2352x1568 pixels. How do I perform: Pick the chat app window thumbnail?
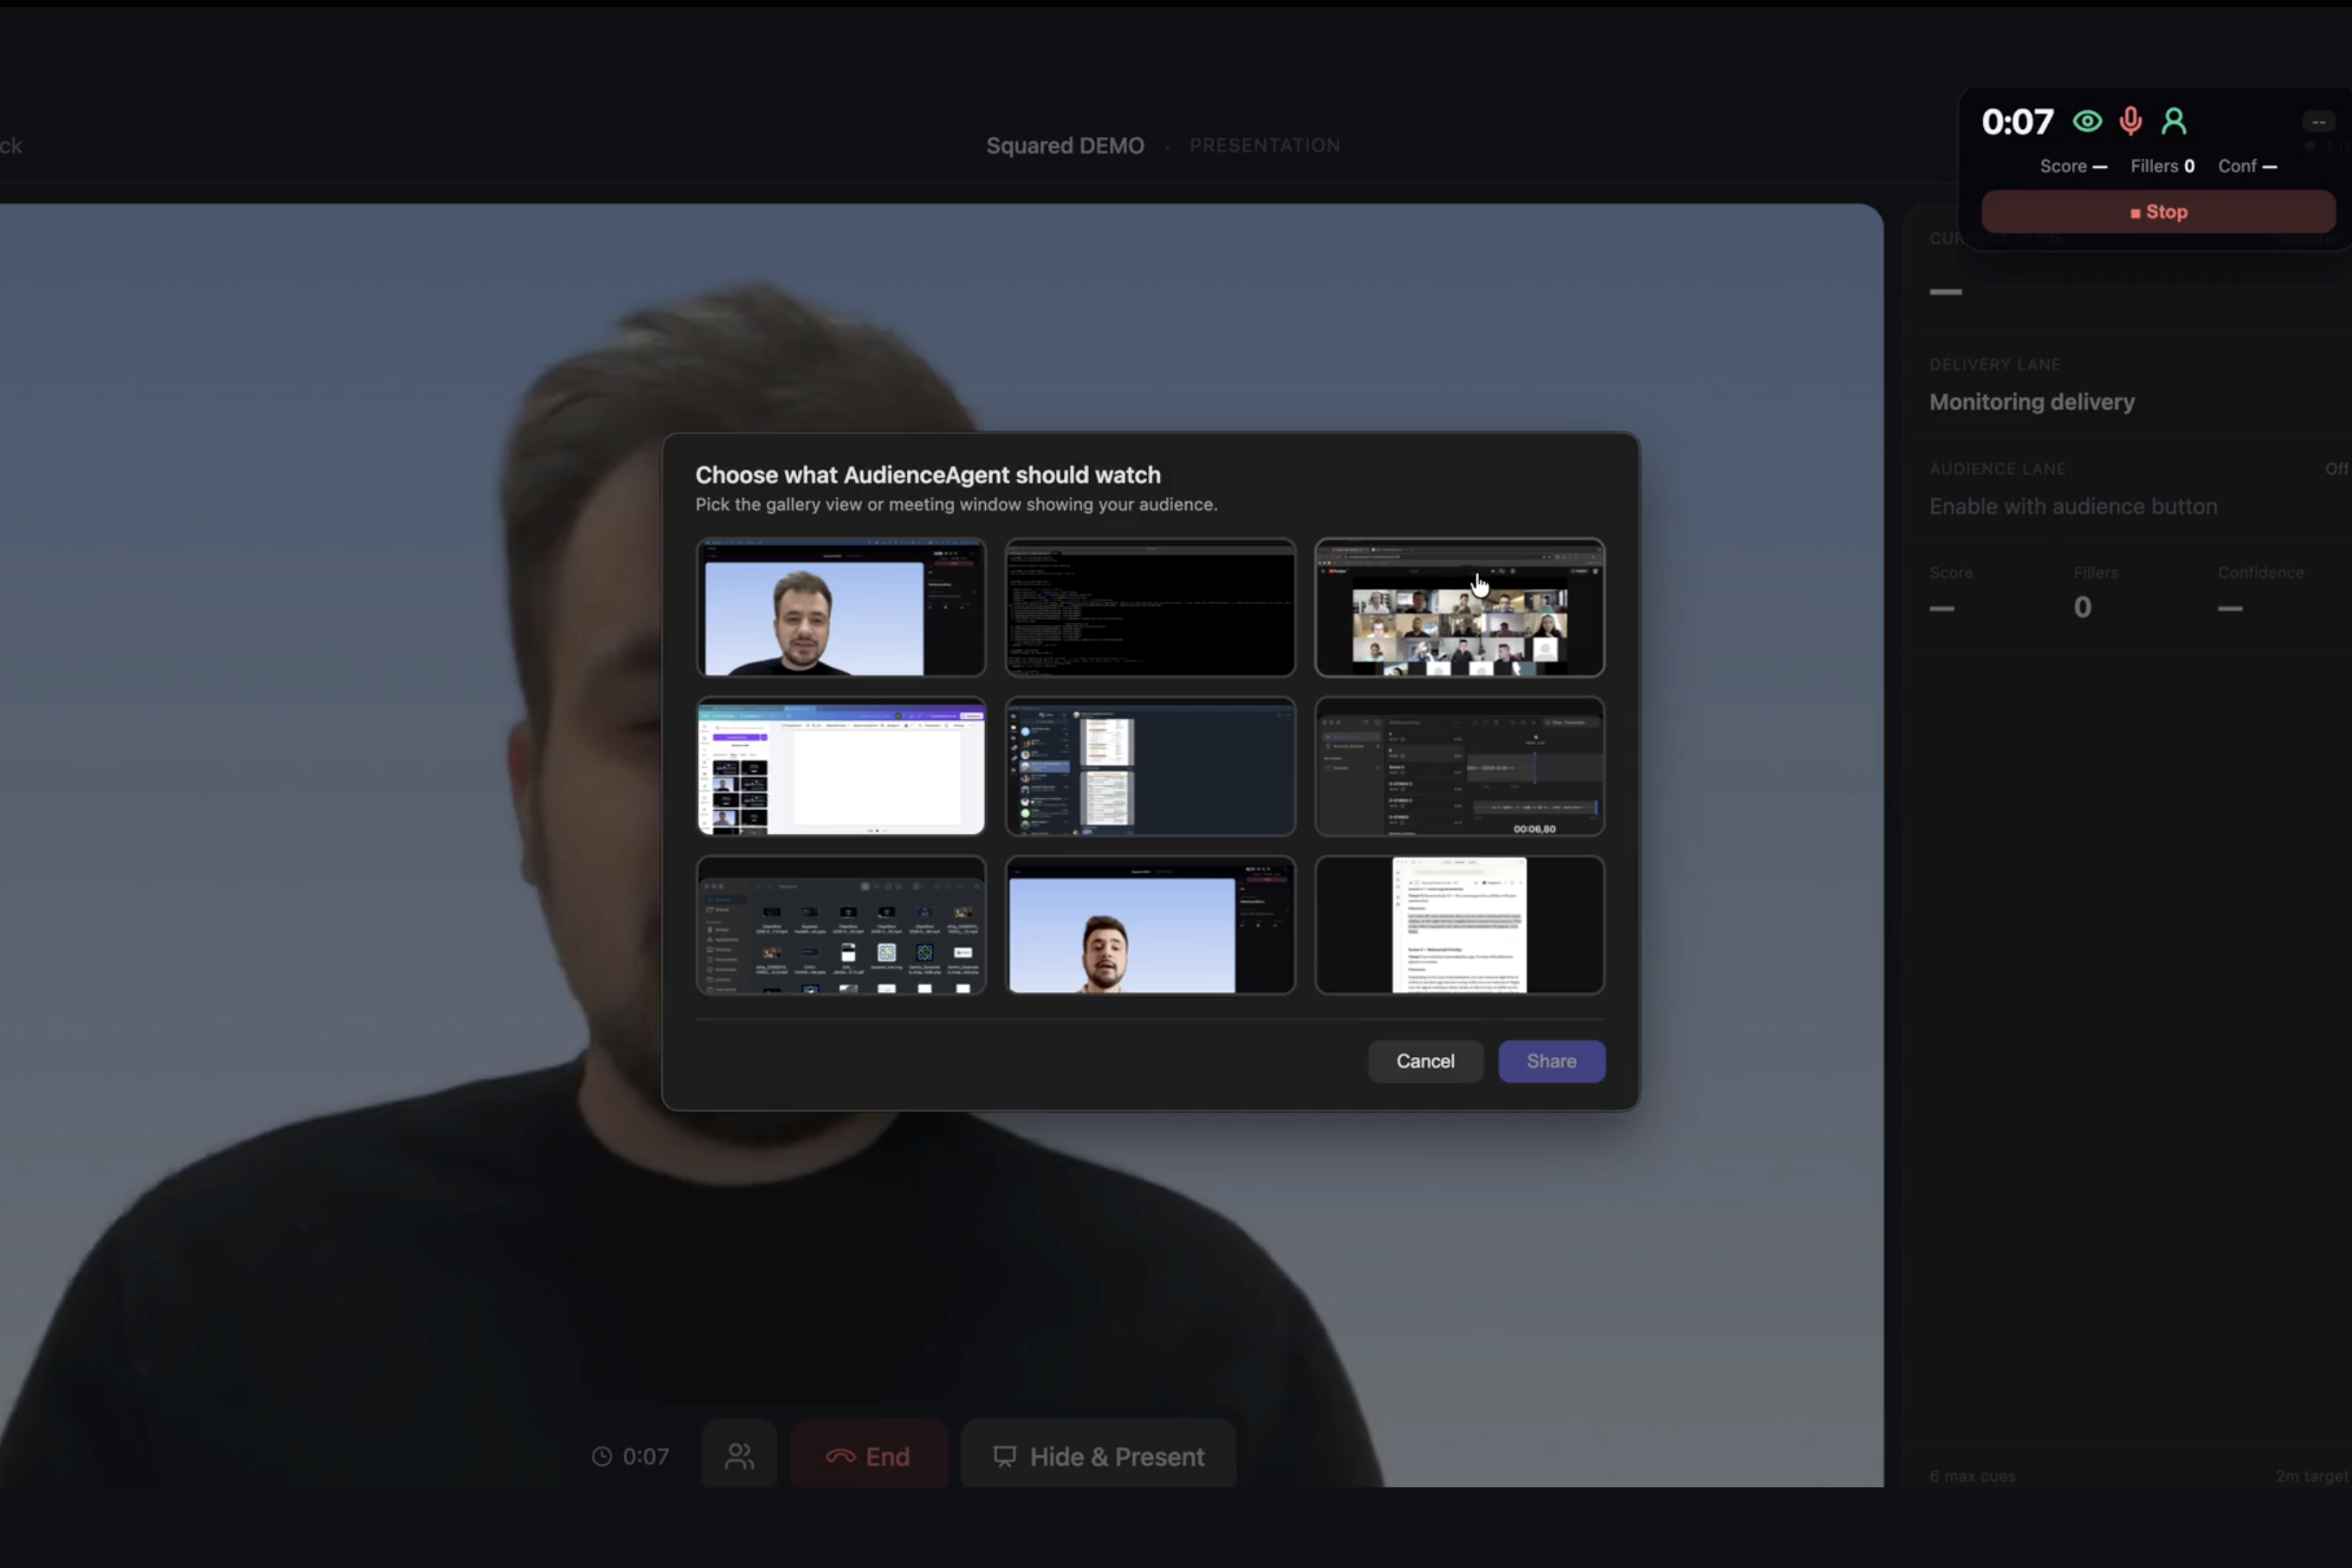[x=1150, y=767]
